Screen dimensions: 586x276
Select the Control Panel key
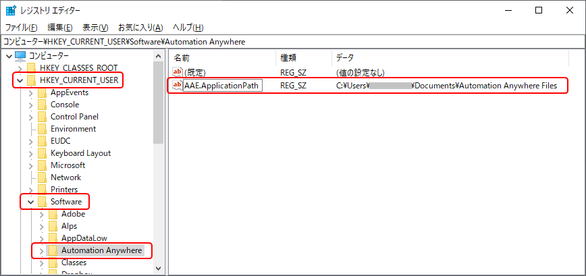pos(74,117)
